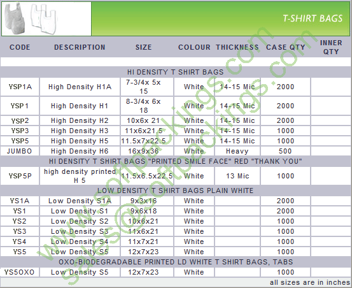
Task: Click the INNER QTY column header
Action: (331, 47)
